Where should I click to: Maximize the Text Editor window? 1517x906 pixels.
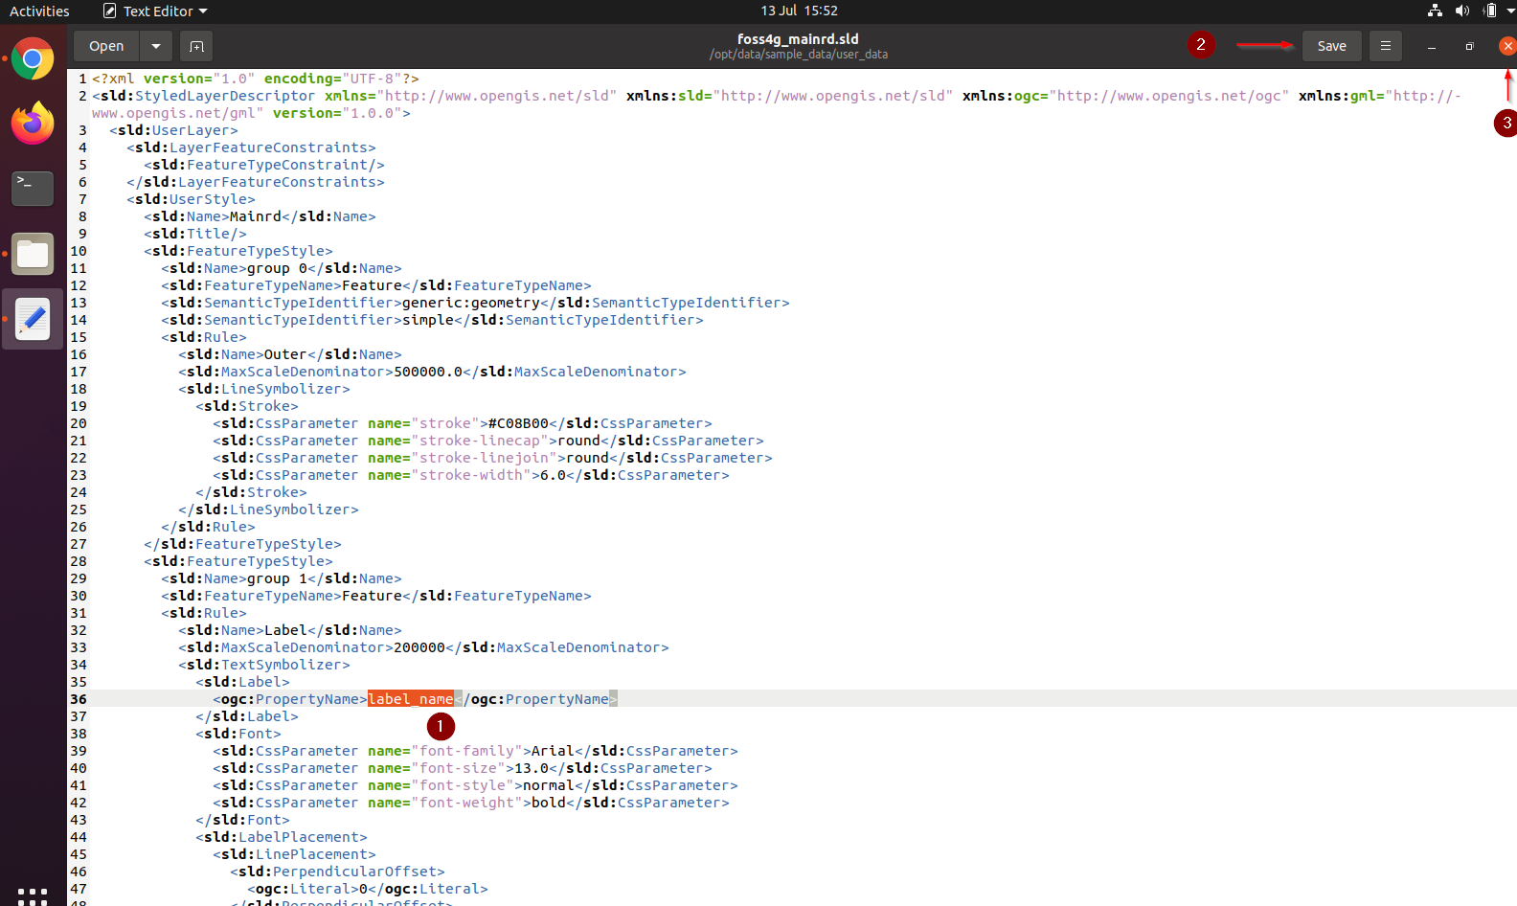1469,46
